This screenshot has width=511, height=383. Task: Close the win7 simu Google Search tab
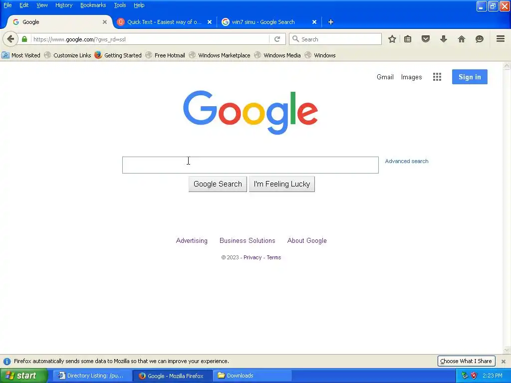point(314,22)
